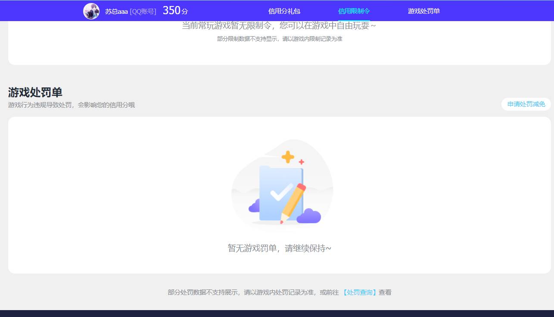Open the 游戏处罚单 tab in the navbar

(x=423, y=11)
